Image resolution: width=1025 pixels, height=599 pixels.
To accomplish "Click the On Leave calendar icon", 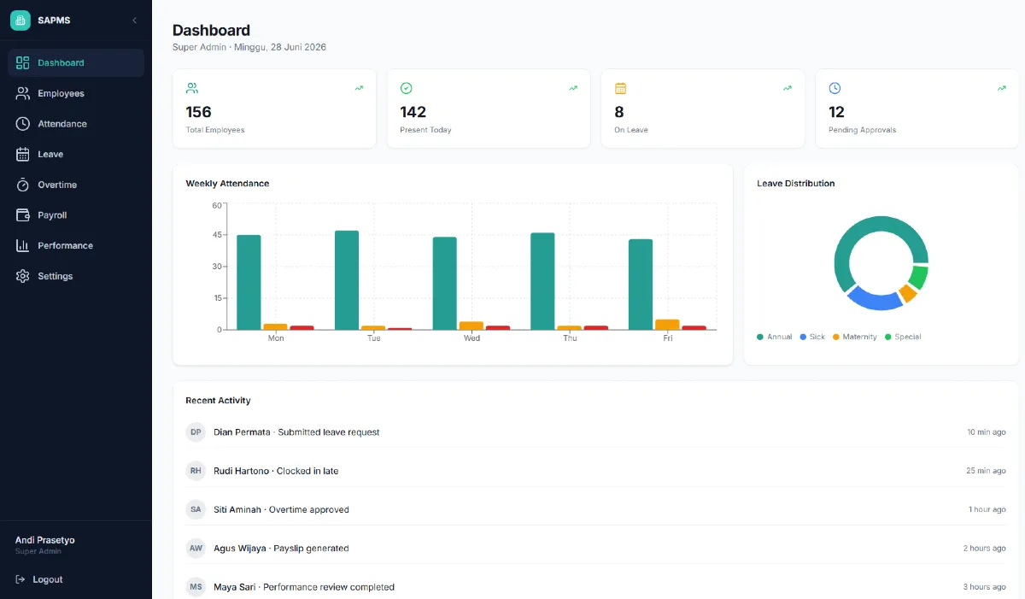I will click(x=621, y=88).
